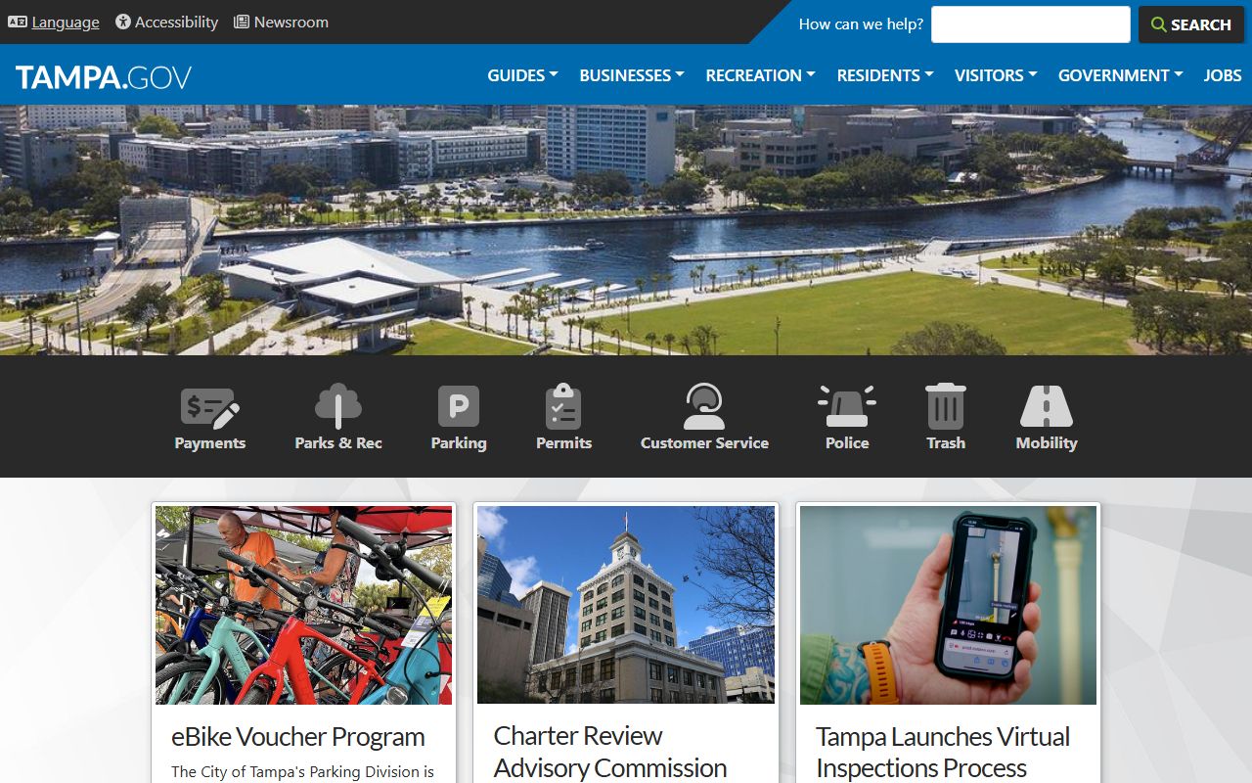Open the eBike Voucher Program headline

pos(298,737)
